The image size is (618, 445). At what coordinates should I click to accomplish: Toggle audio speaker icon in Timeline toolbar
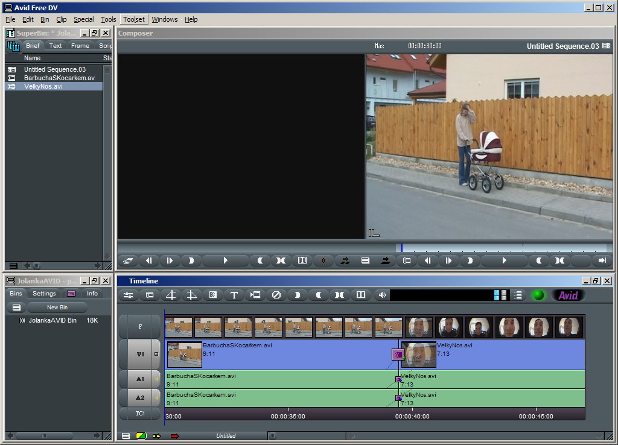tap(382, 295)
